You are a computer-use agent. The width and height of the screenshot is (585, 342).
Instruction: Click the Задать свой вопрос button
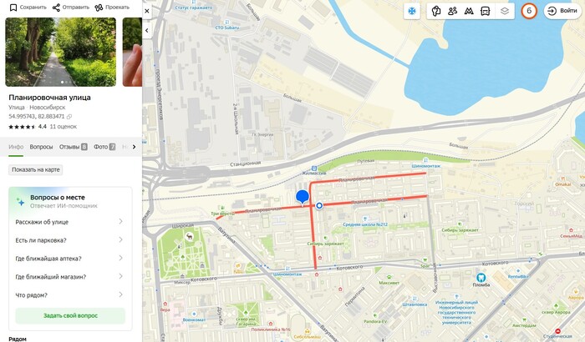point(70,315)
